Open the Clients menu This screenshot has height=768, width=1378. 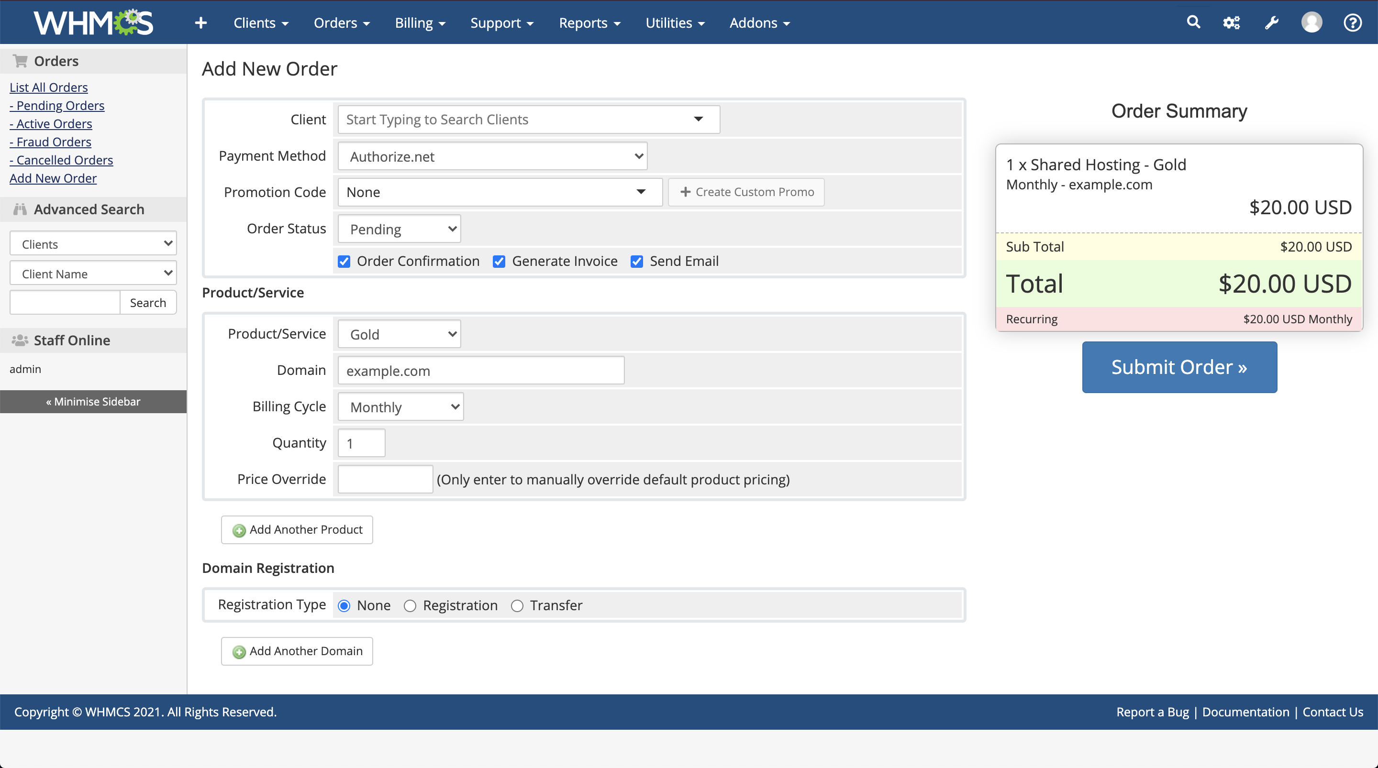coord(261,23)
